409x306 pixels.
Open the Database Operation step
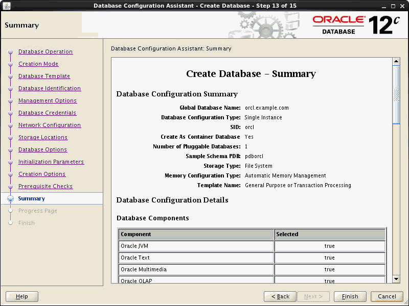click(46, 52)
